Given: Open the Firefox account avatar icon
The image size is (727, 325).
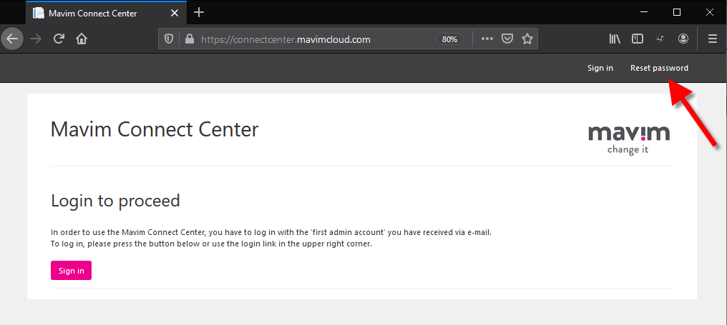Looking at the screenshot, I should 683,39.
